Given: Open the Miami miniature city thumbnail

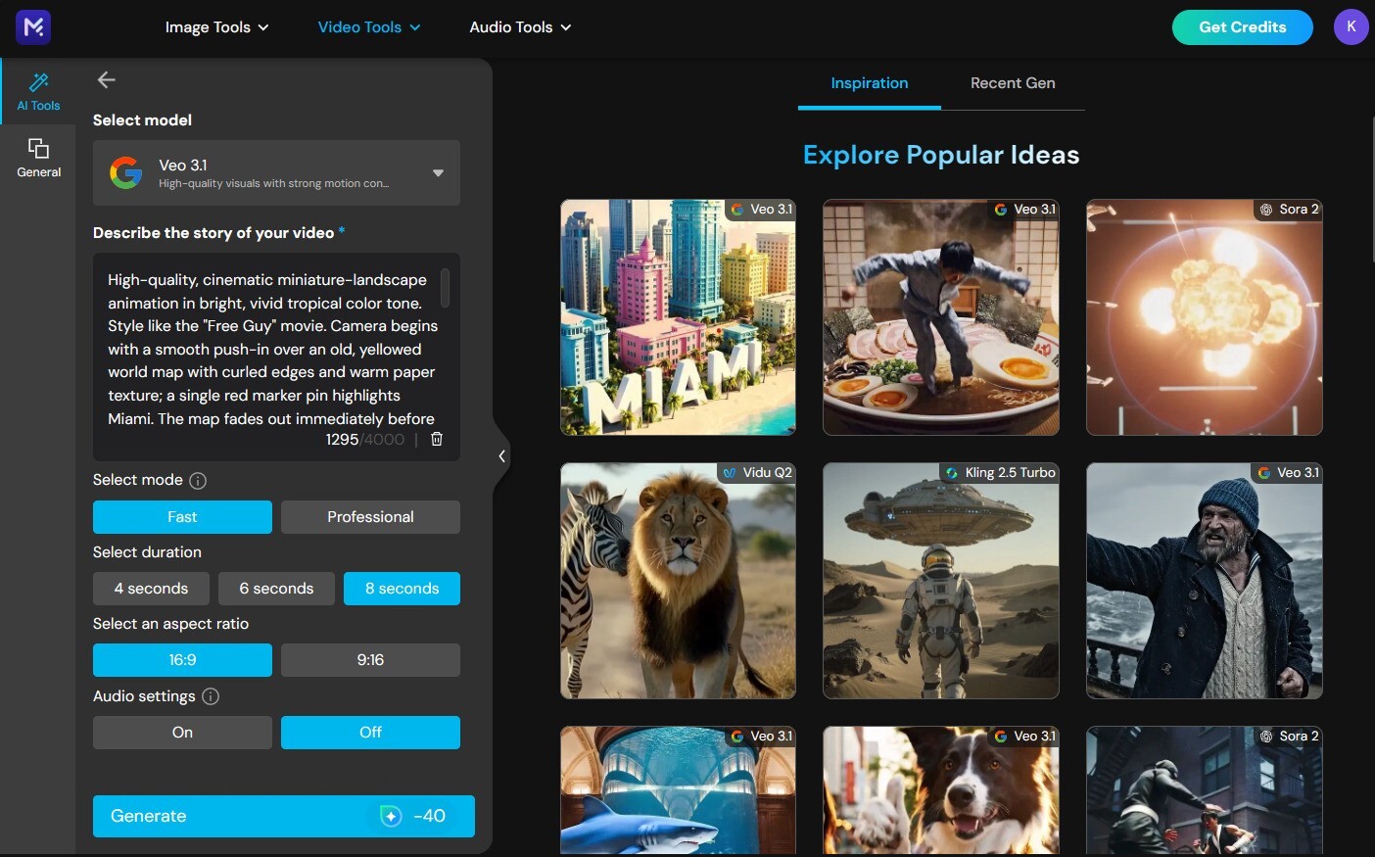Looking at the screenshot, I should click(x=678, y=317).
